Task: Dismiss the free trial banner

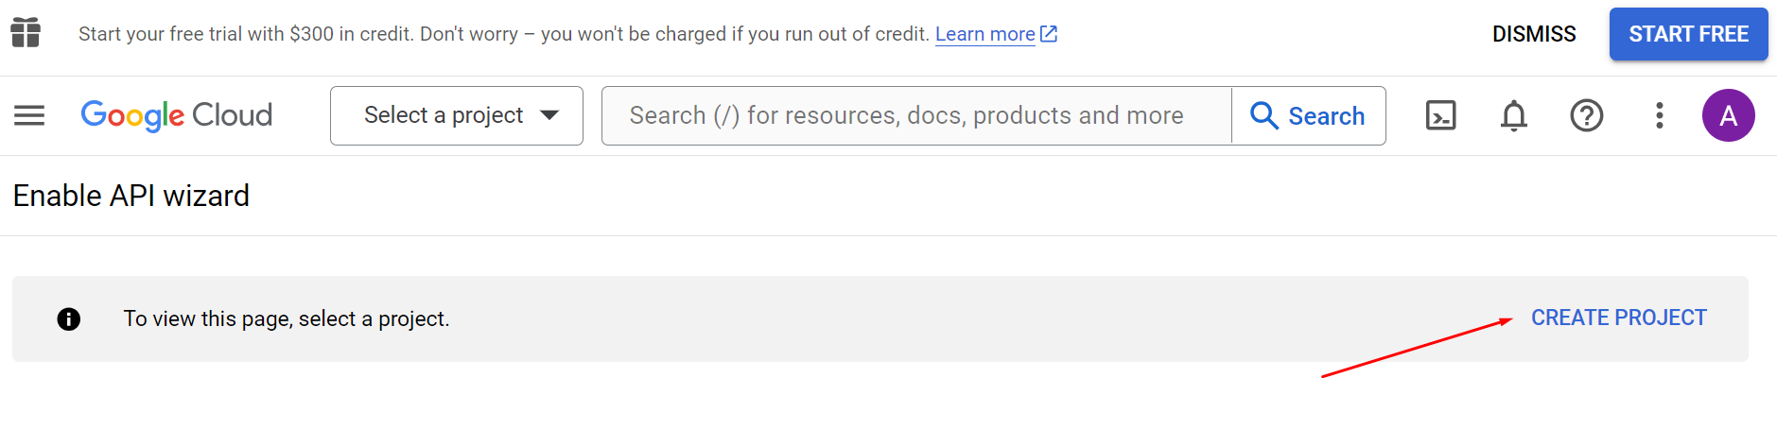Action: click(x=1533, y=34)
